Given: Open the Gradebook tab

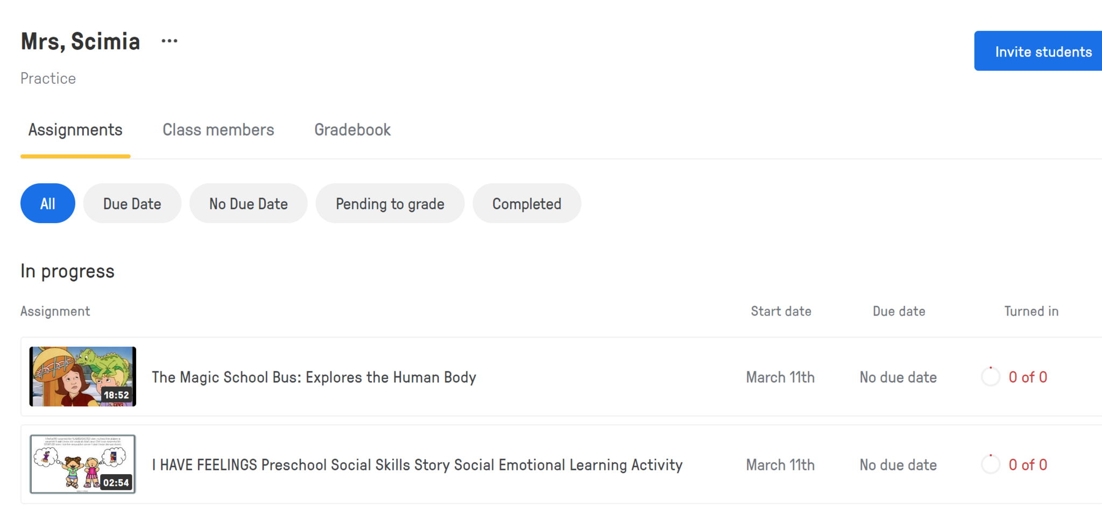Looking at the screenshot, I should pos(352,130).
